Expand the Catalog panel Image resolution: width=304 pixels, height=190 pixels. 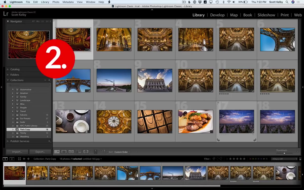(8, 69)
